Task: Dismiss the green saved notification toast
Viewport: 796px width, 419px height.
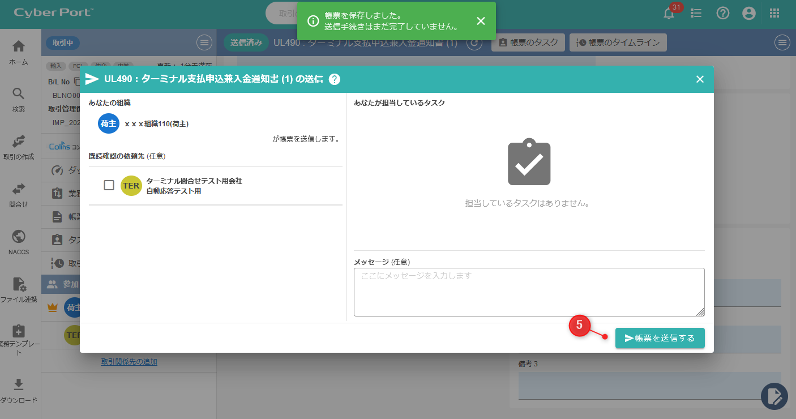Action: [481, 21]
